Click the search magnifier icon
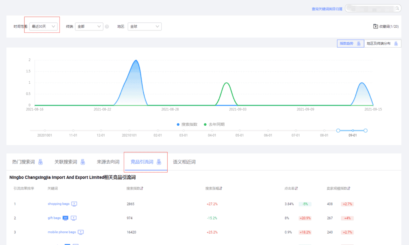This screenshot has height=245, width=409. [x=397, y=8]
